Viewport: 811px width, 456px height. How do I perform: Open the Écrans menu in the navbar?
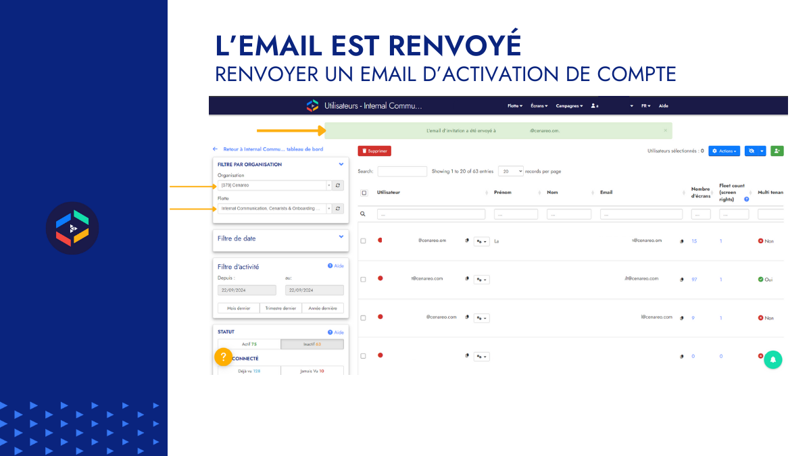[x=538, y=106]
